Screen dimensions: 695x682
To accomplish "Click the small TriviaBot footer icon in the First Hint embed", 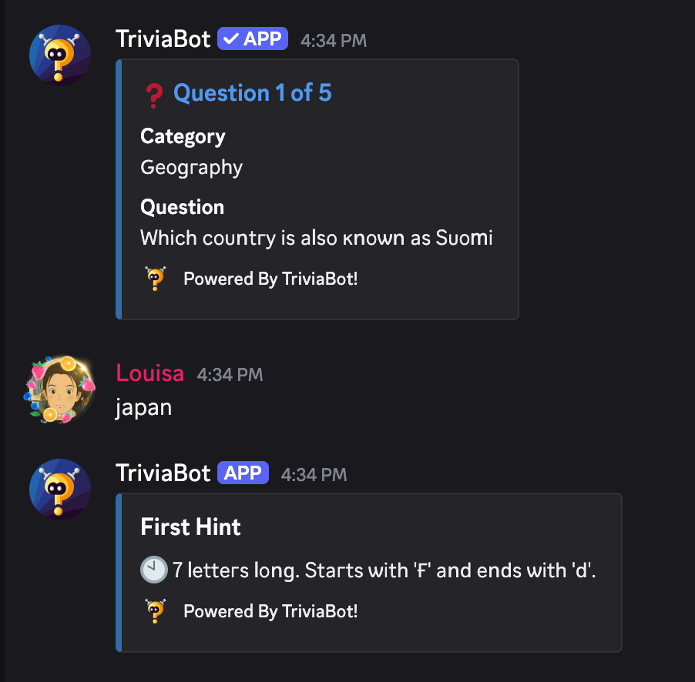I will 156,611.
